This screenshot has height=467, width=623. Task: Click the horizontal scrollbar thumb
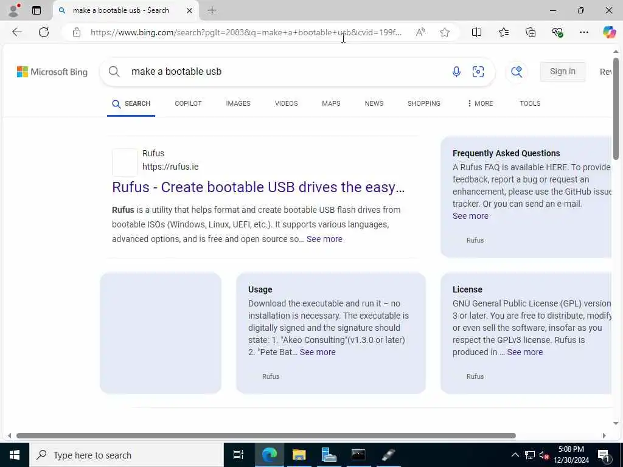(266, 435)
